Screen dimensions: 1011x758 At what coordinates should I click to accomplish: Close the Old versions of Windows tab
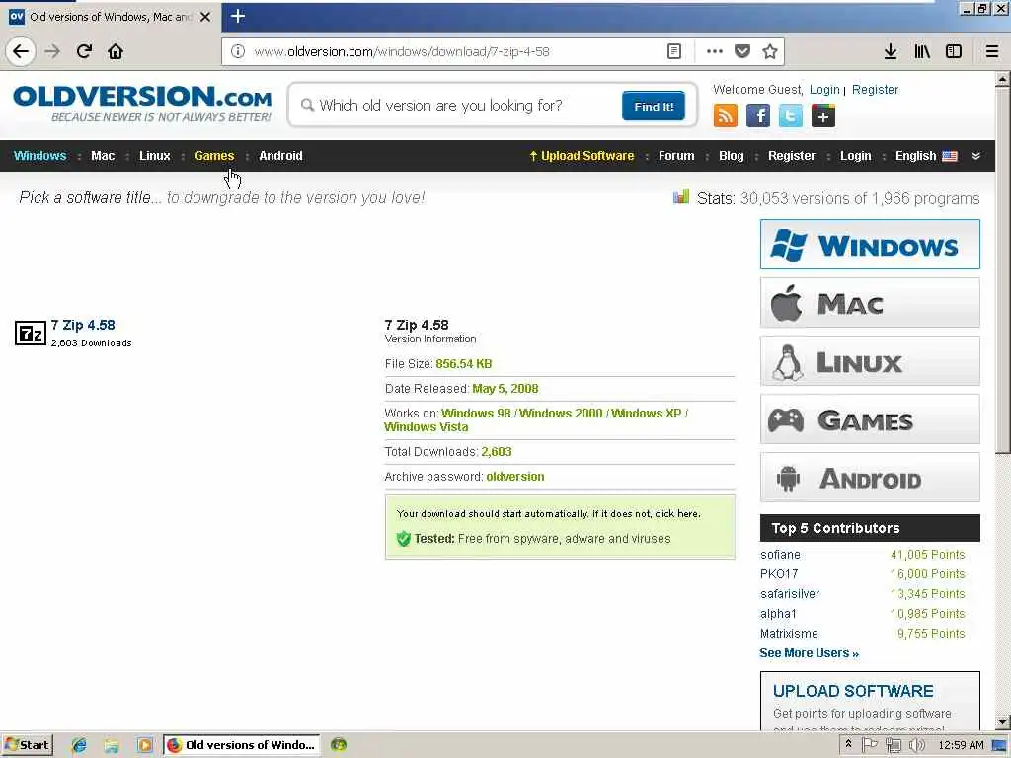[205, 17]
